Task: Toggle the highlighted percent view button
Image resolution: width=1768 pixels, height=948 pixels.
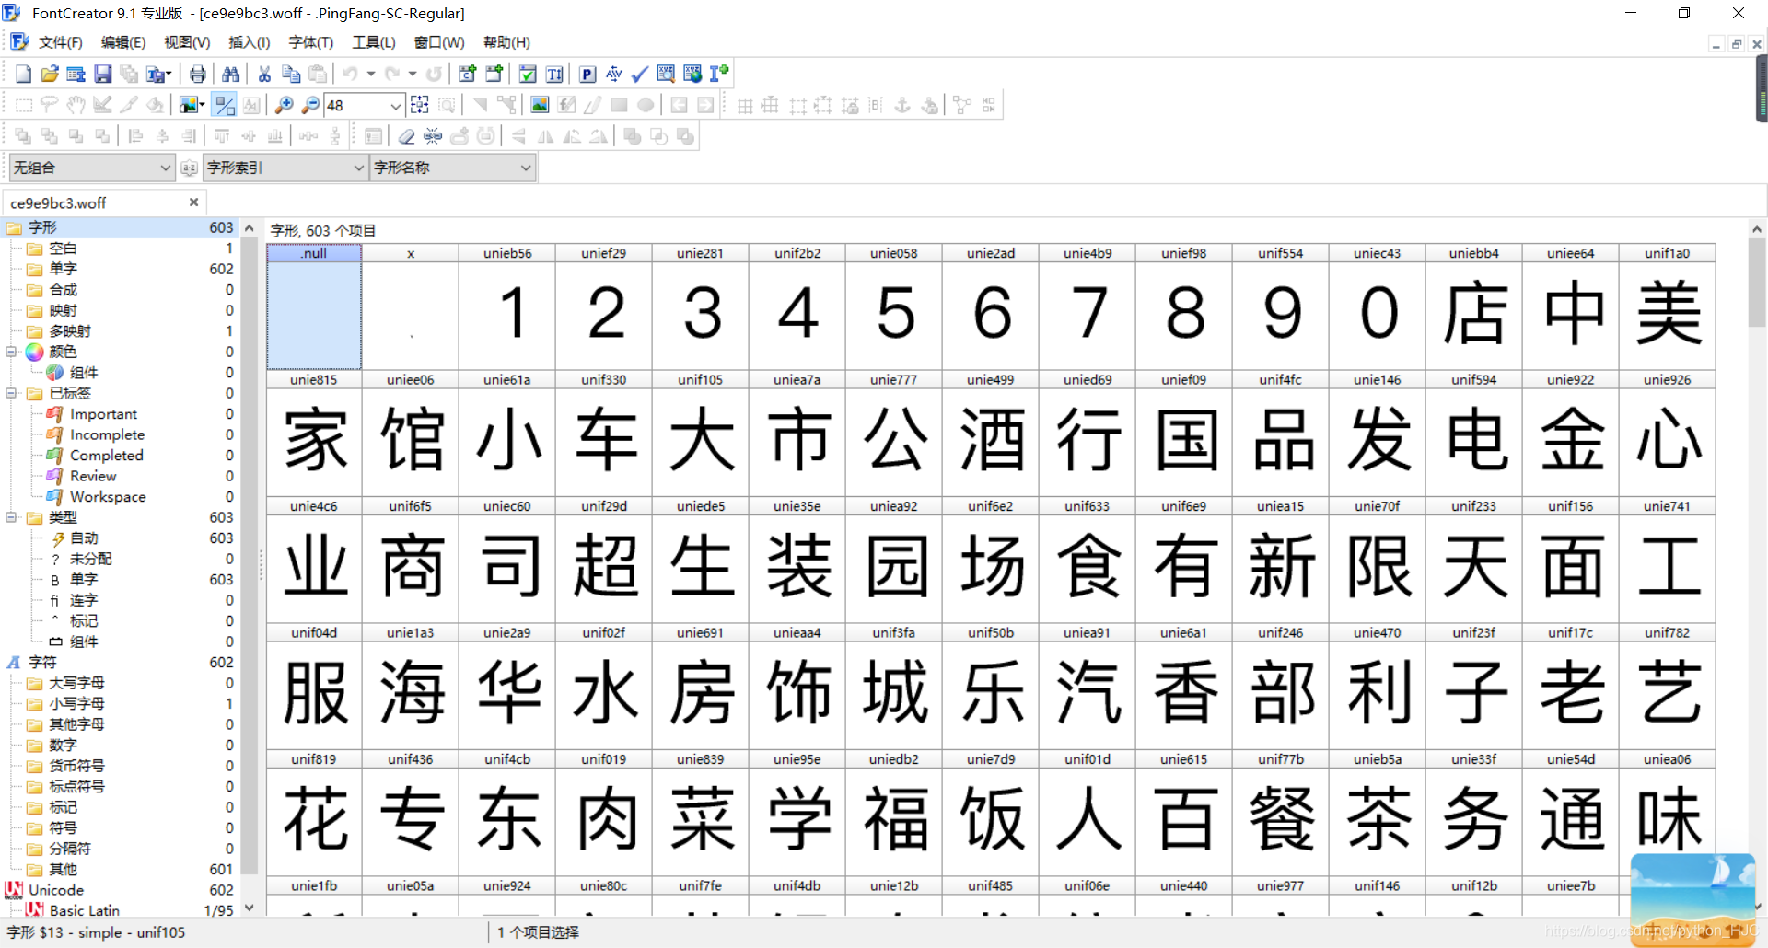Action: pos(225,105)
